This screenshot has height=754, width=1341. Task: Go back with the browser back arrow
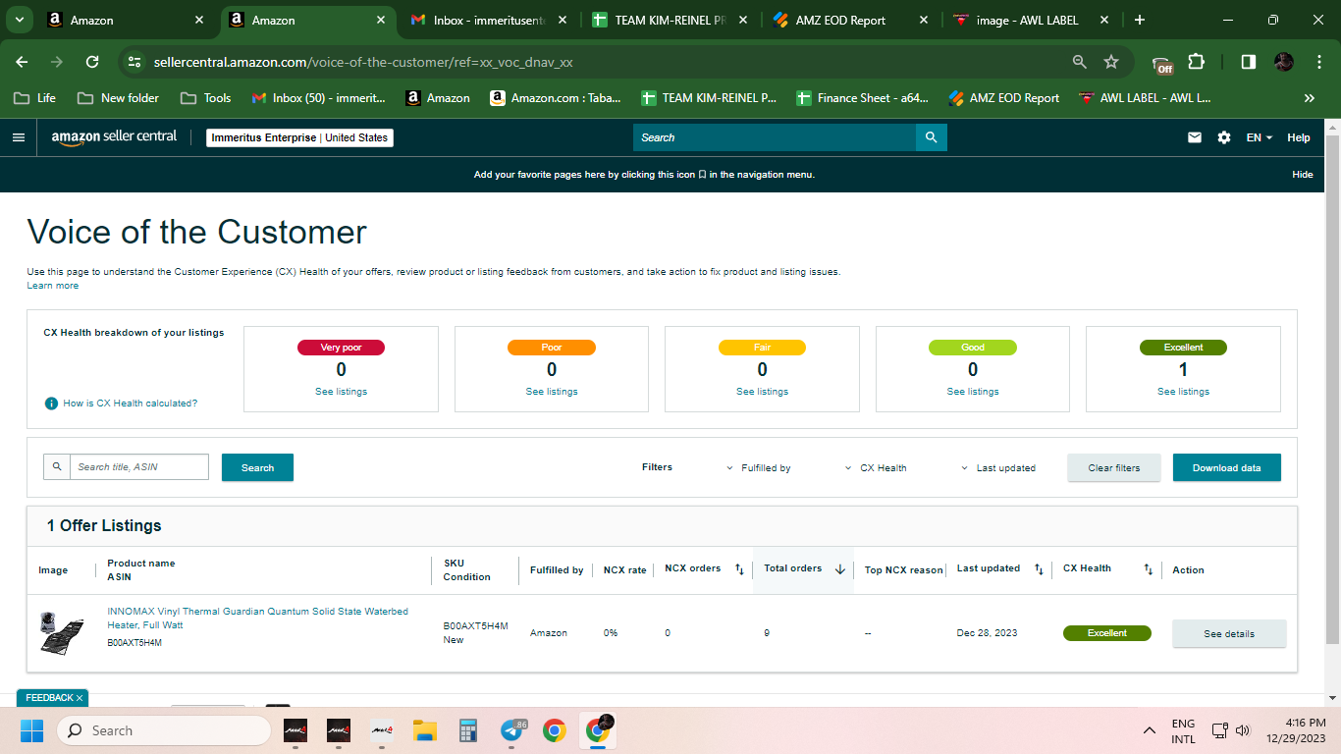tap(22, 62)
